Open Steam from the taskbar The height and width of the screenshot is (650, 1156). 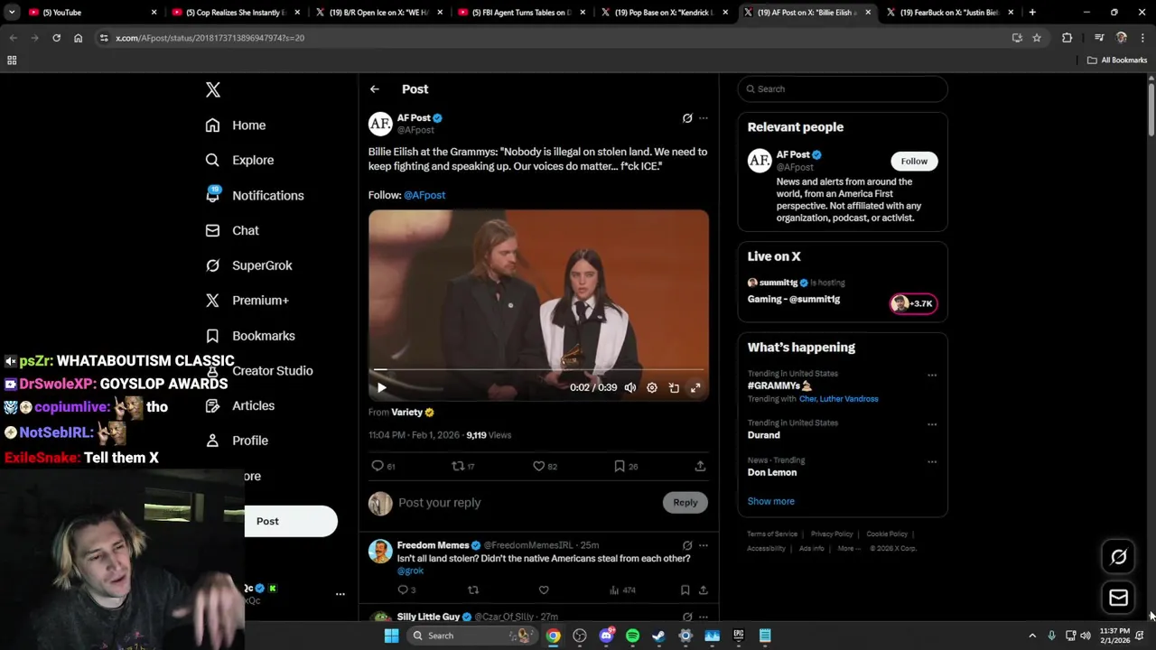[658, 636]
